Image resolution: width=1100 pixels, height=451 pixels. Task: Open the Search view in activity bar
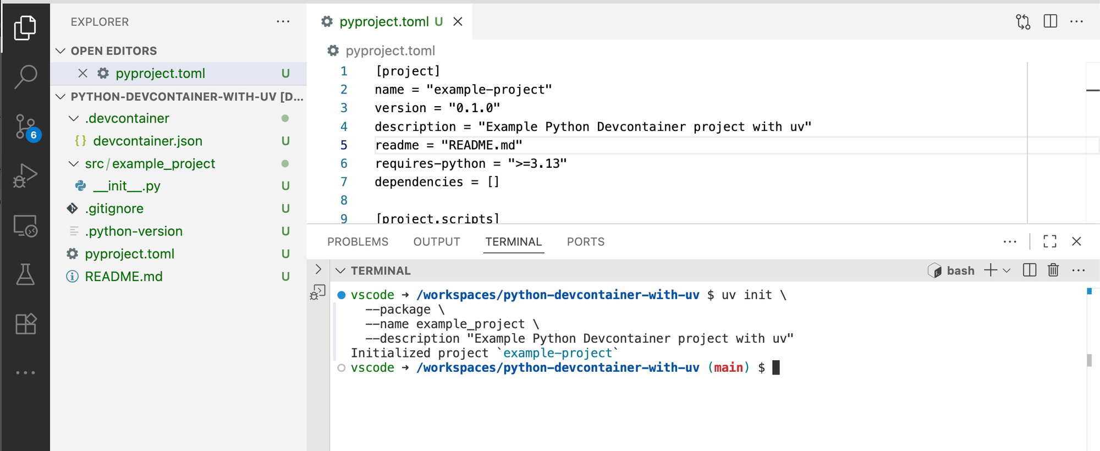click(x=25, y=76)
